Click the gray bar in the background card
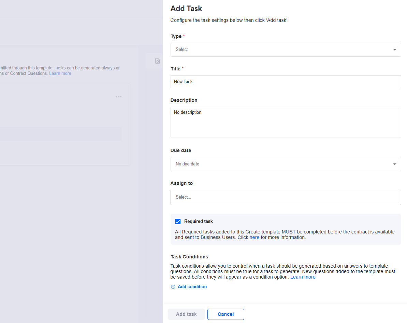Screen dimensions: 407x323 (61, 134)
